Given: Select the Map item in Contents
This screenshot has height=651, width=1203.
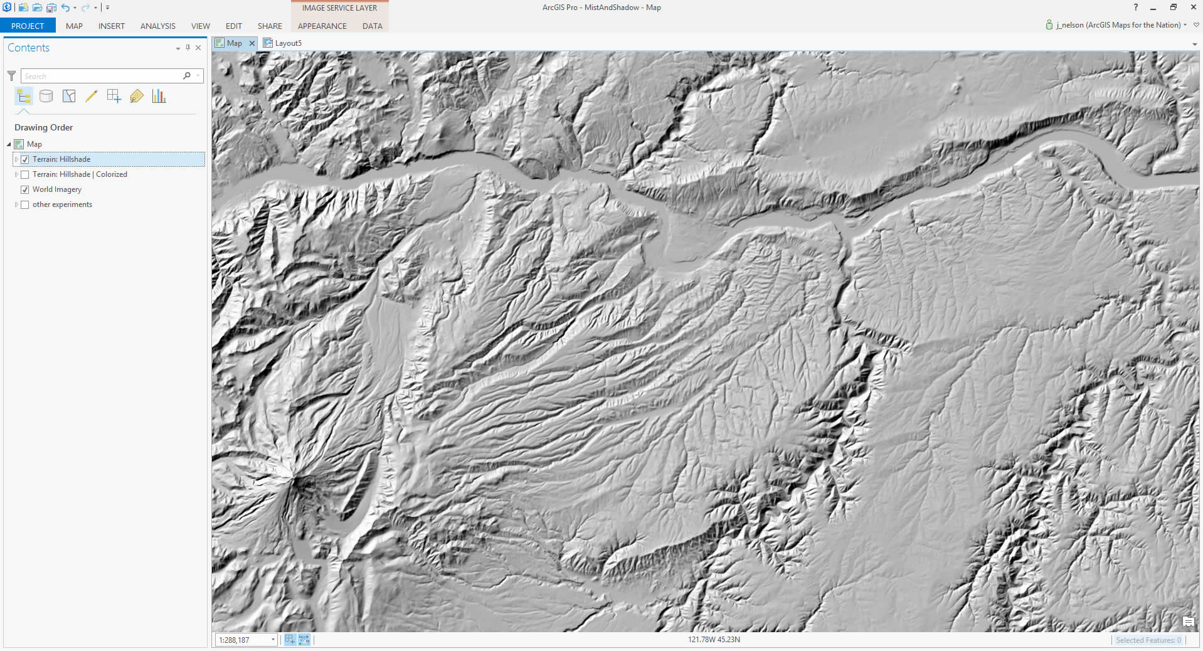Looking at the screenshot, I should [x=34, y=144].
